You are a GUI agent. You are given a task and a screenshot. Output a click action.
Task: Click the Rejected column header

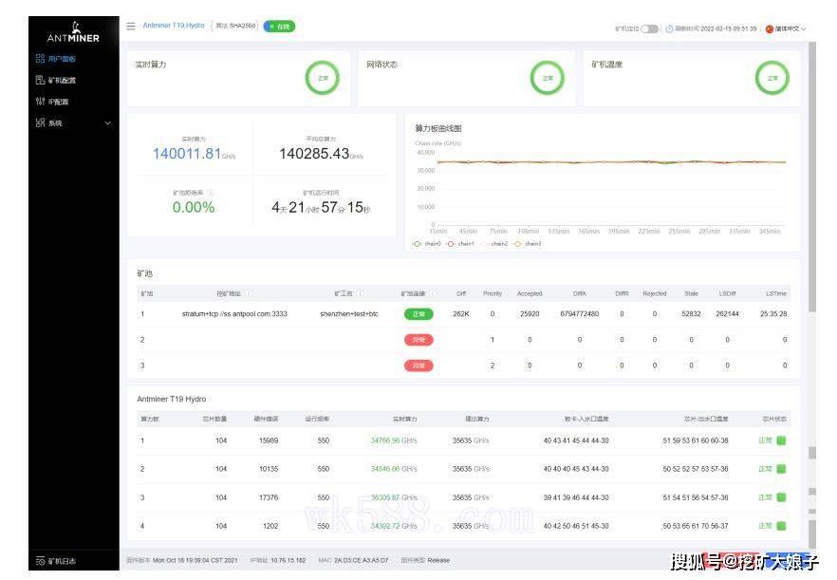[x=655, y=293]
